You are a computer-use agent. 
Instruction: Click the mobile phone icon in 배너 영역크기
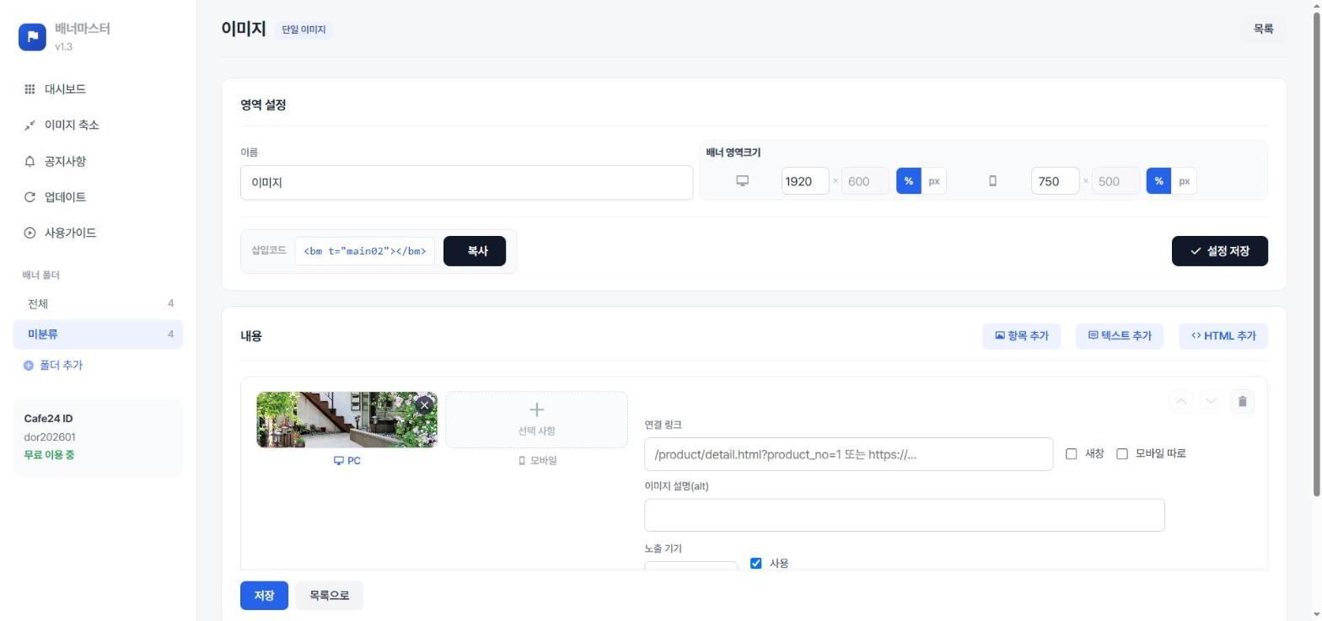point(992,181)
